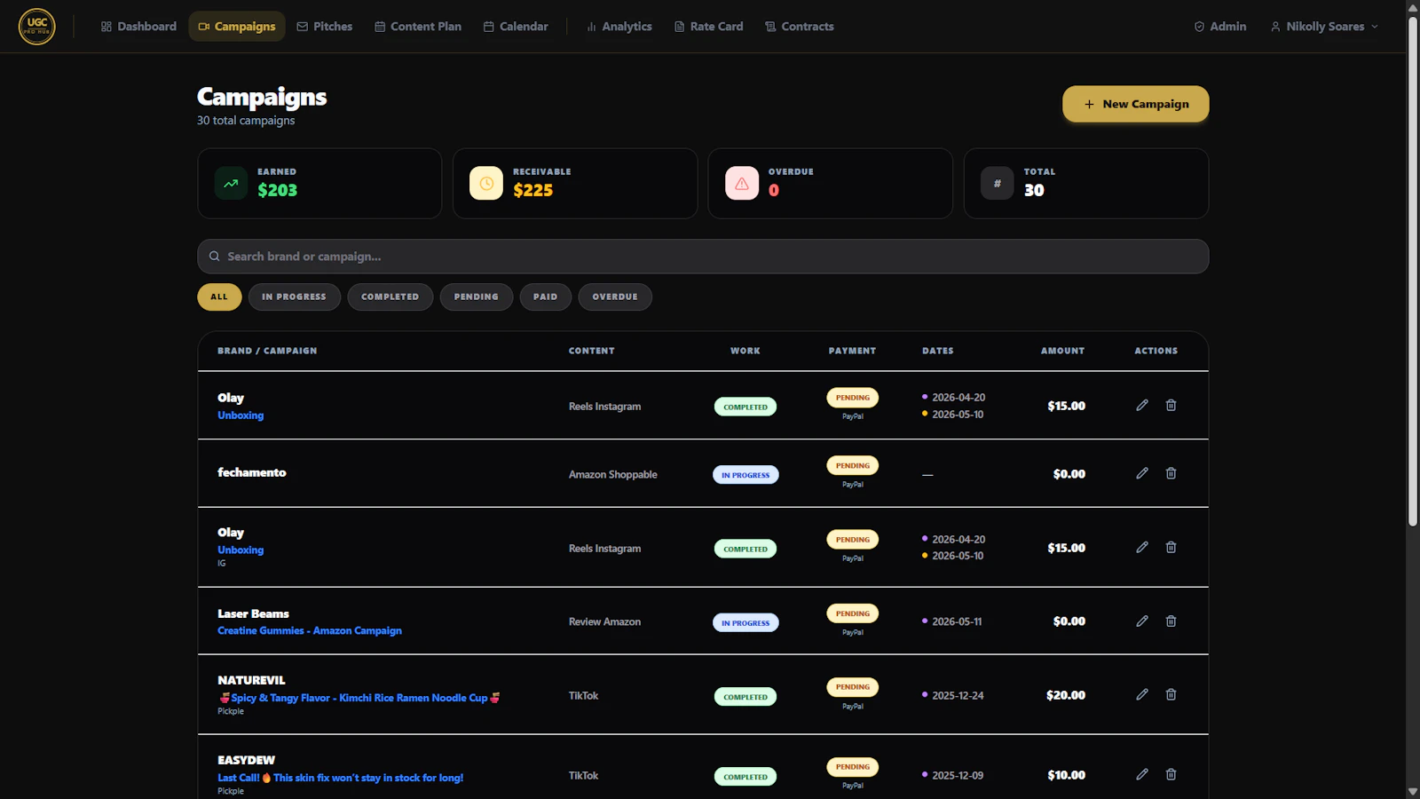The height and width of the screenshot is (799, 1420).
Task: Filter campaigns by COMPLETED
Action: pyautogui.click(x=390, y=297)
